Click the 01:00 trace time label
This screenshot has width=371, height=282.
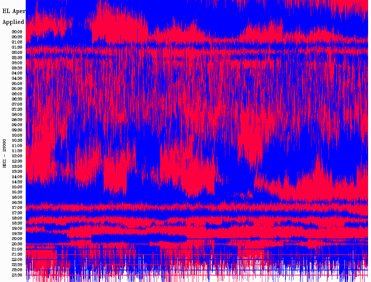(17, 42)
